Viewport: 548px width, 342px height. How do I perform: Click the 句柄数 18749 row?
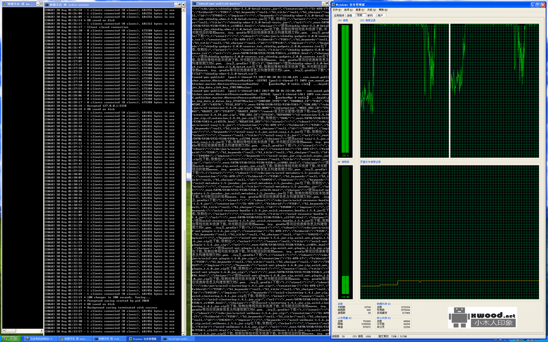pos(354,307)
